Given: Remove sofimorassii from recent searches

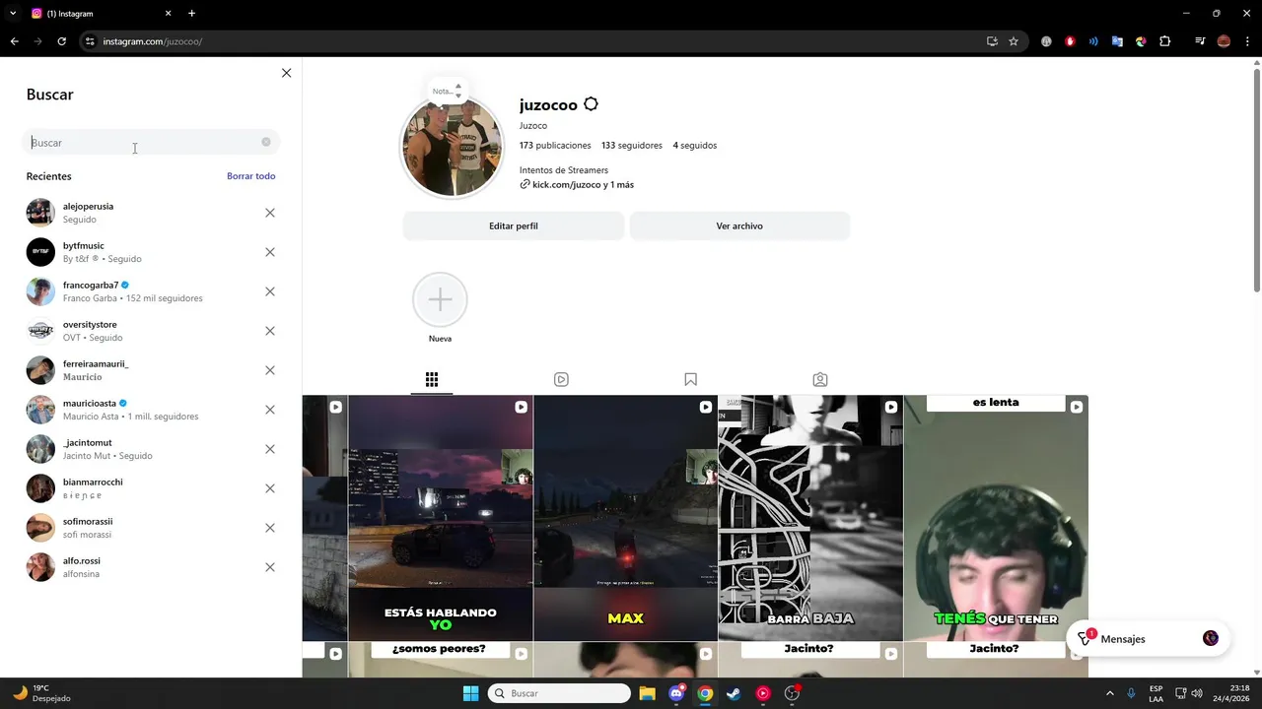Looking at the screenshot, I should (x=270, y=528).
